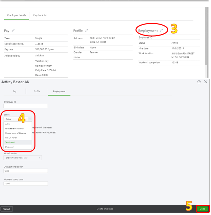Image resolution: width=211 pixels, height=215 pixels.
Task: Switch to the Employee details tab
Action: [x=17, y=16]
